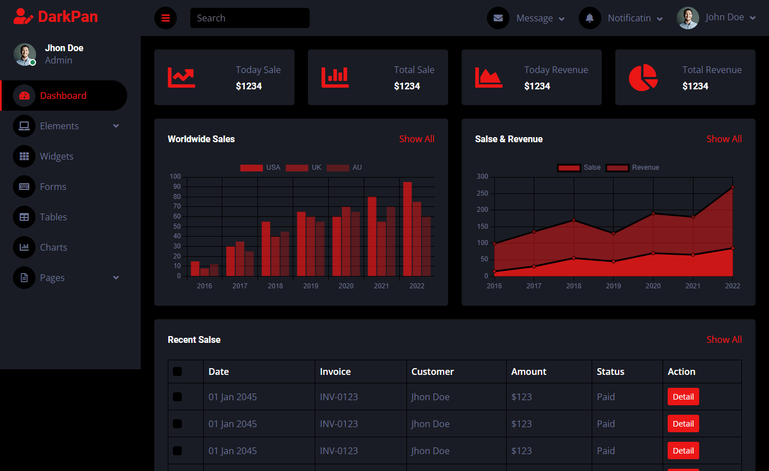Select the Tables icon in sidebar
769x471 pixels.
coord(24,217)
